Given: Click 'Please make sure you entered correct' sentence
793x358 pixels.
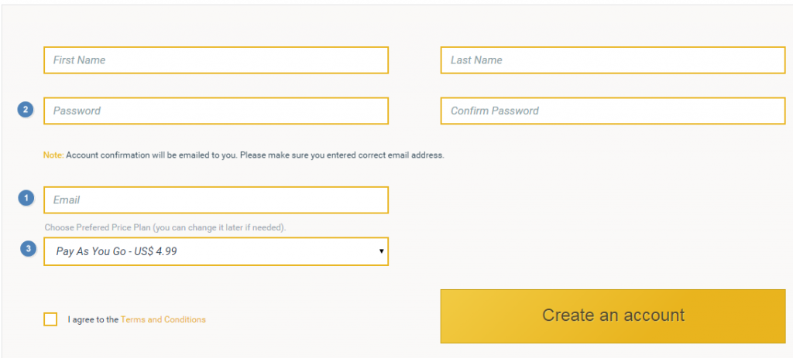Looking at the screenshot, I should pyautogui.click(x=342, y=155).
